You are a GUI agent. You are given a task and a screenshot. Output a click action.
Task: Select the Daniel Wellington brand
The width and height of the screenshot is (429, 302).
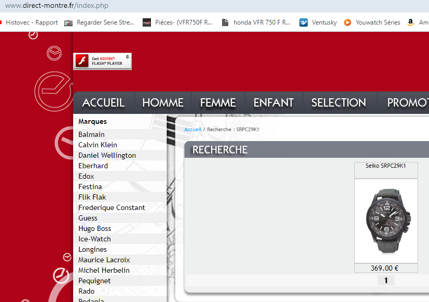pyautogui.click(x=107, y=155)
